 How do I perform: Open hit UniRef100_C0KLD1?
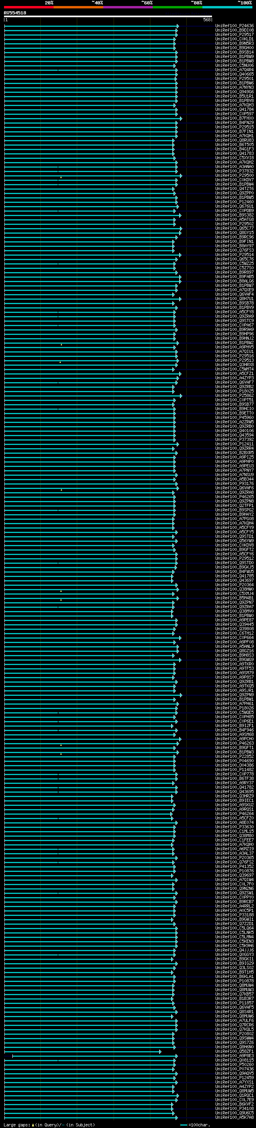coord(234,39)
